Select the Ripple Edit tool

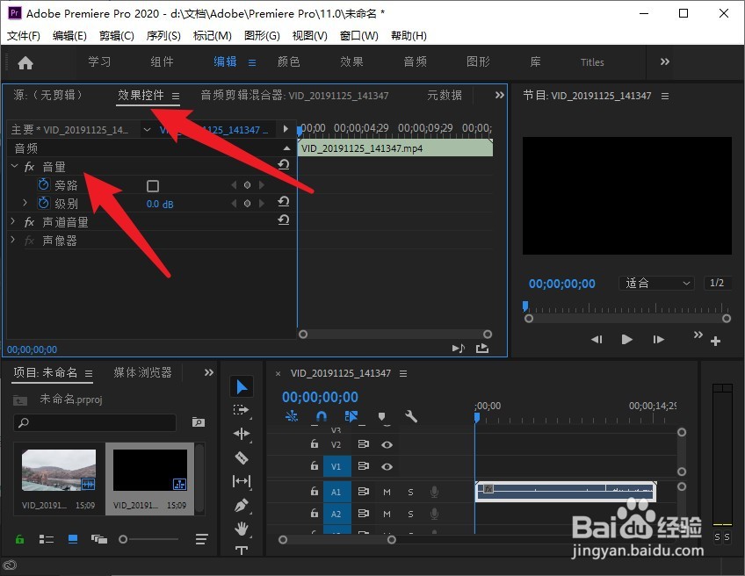242,434
